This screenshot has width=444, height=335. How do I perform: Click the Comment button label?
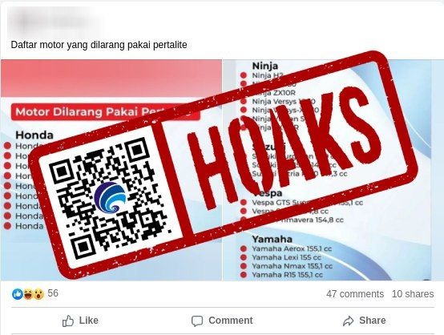click(x=231, y=321)
